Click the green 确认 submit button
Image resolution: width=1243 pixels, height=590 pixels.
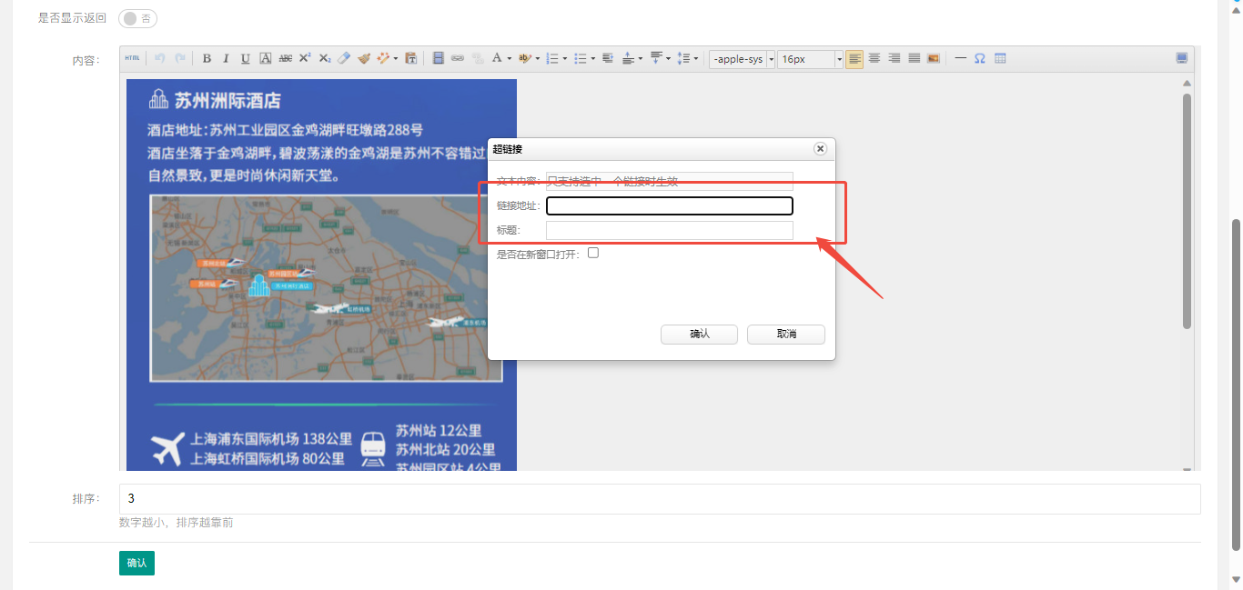pyautogui.click(x=136, y=563)
